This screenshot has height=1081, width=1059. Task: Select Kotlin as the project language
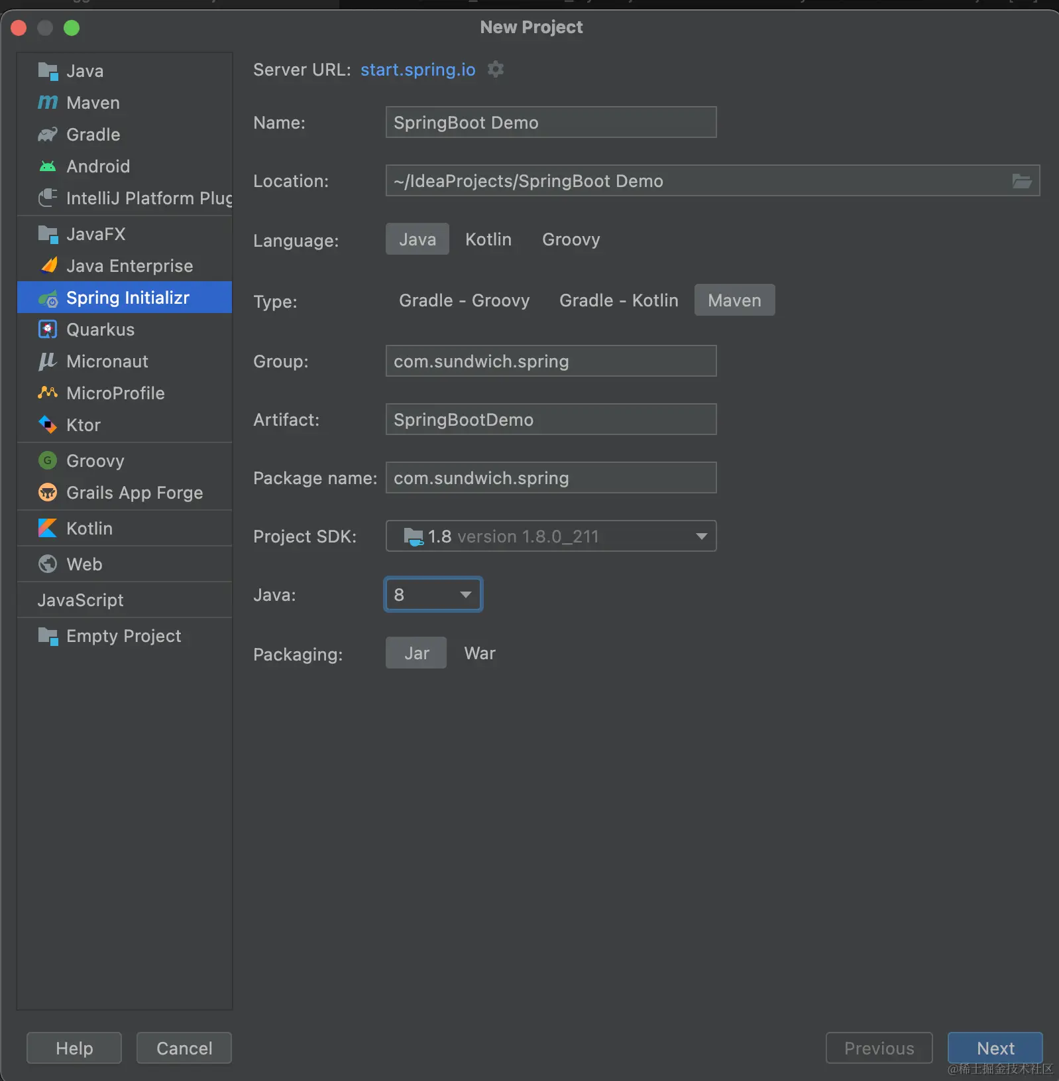pos(488,239)
